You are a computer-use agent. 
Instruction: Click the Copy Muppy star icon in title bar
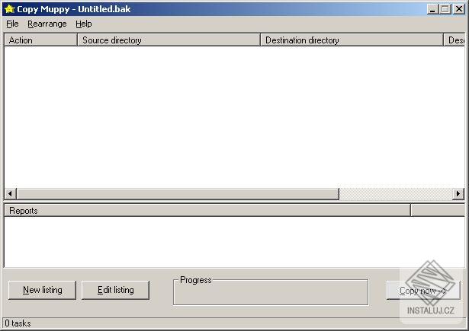click(10, 9)
